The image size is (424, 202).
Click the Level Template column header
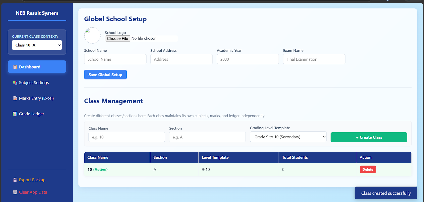click(x=238, y=157)
